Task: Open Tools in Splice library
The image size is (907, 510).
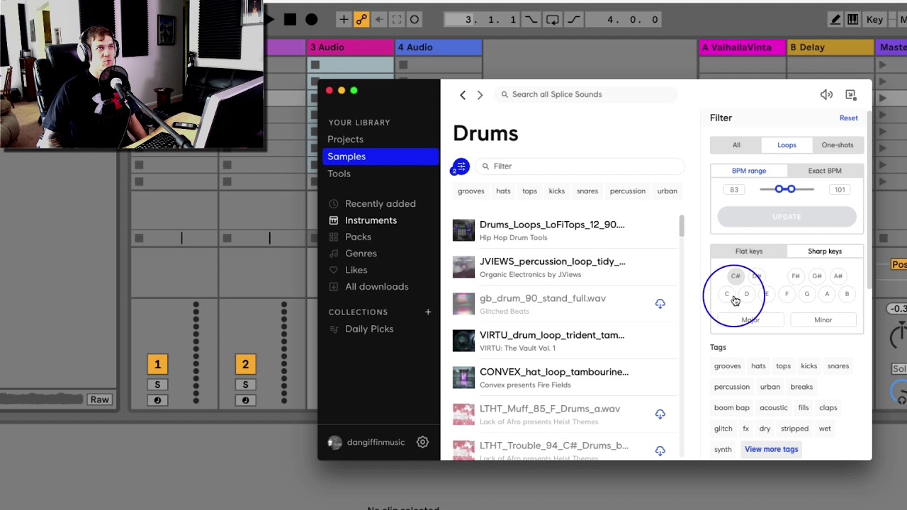Action: [339, 174]
